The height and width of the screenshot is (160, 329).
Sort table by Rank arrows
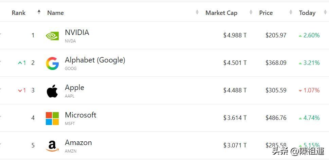(39, 12)
